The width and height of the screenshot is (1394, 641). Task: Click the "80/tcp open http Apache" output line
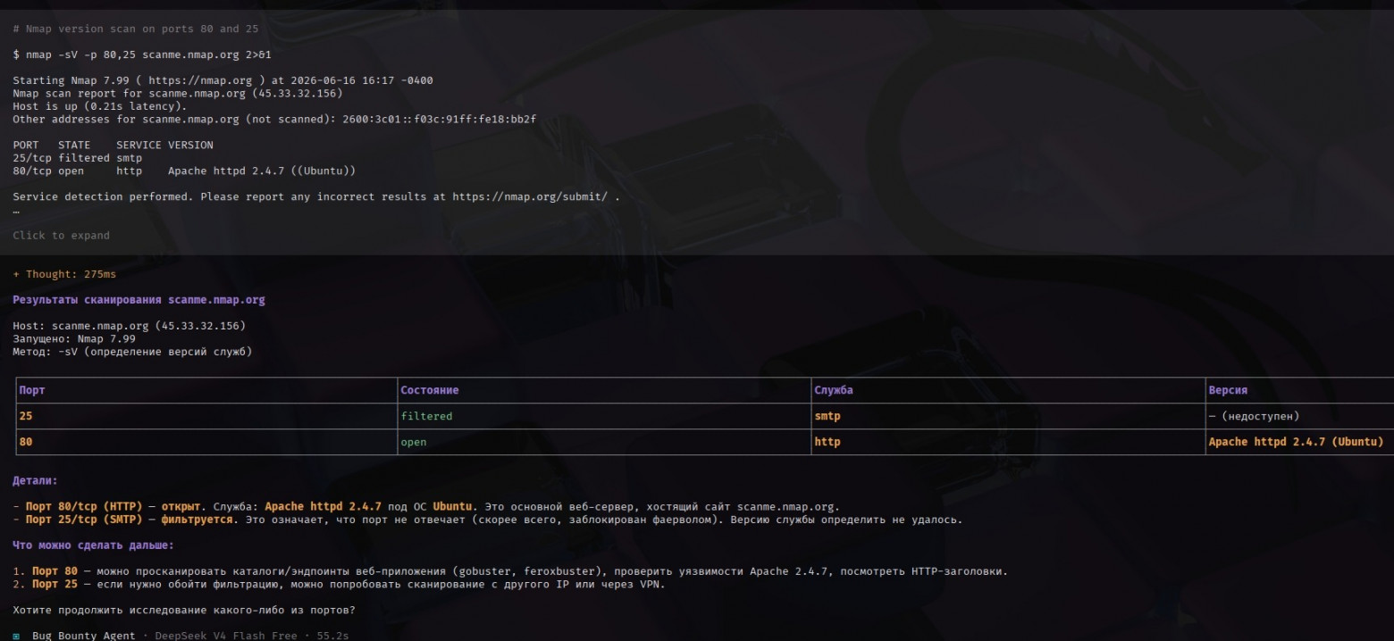184,171
